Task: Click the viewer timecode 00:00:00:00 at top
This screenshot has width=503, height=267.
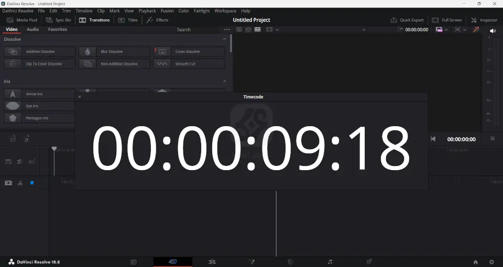Action: [417, 29]
